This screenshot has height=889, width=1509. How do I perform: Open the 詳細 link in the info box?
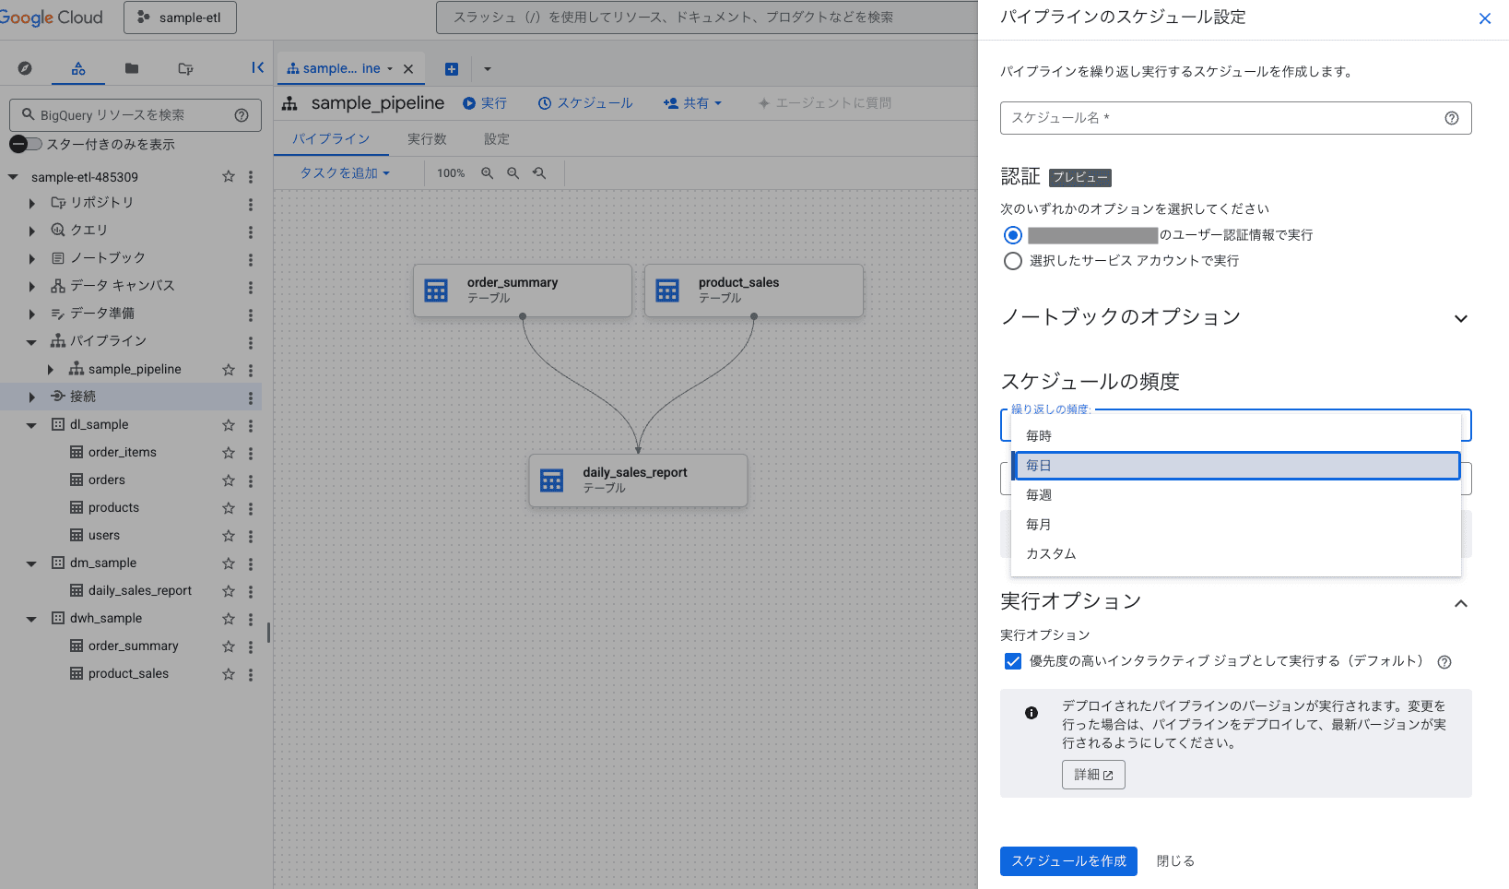point(1092,775)
